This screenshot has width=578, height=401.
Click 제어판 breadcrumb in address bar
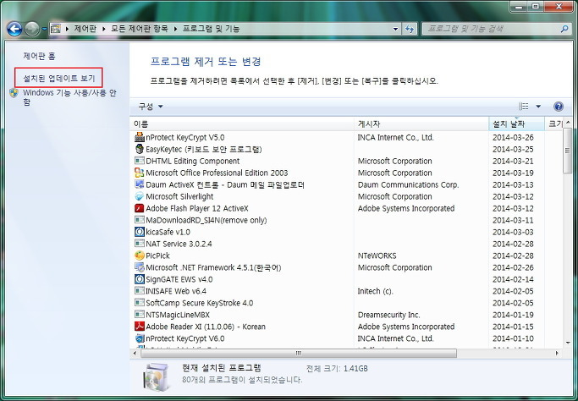85,29
